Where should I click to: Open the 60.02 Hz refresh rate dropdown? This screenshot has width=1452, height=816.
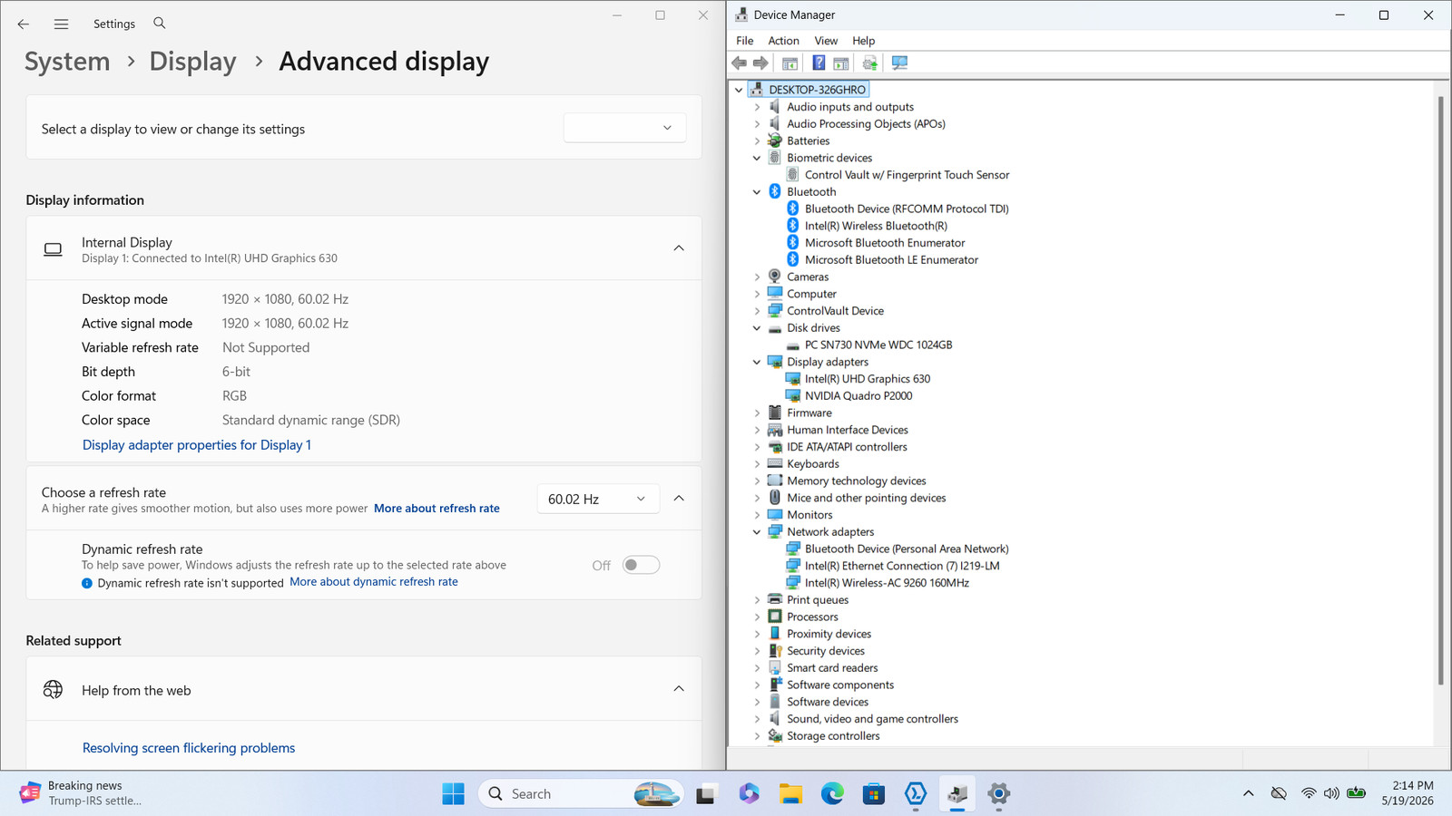[x=598, y=499]
